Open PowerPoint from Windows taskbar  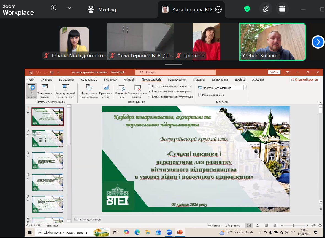(x=180, y=232)
